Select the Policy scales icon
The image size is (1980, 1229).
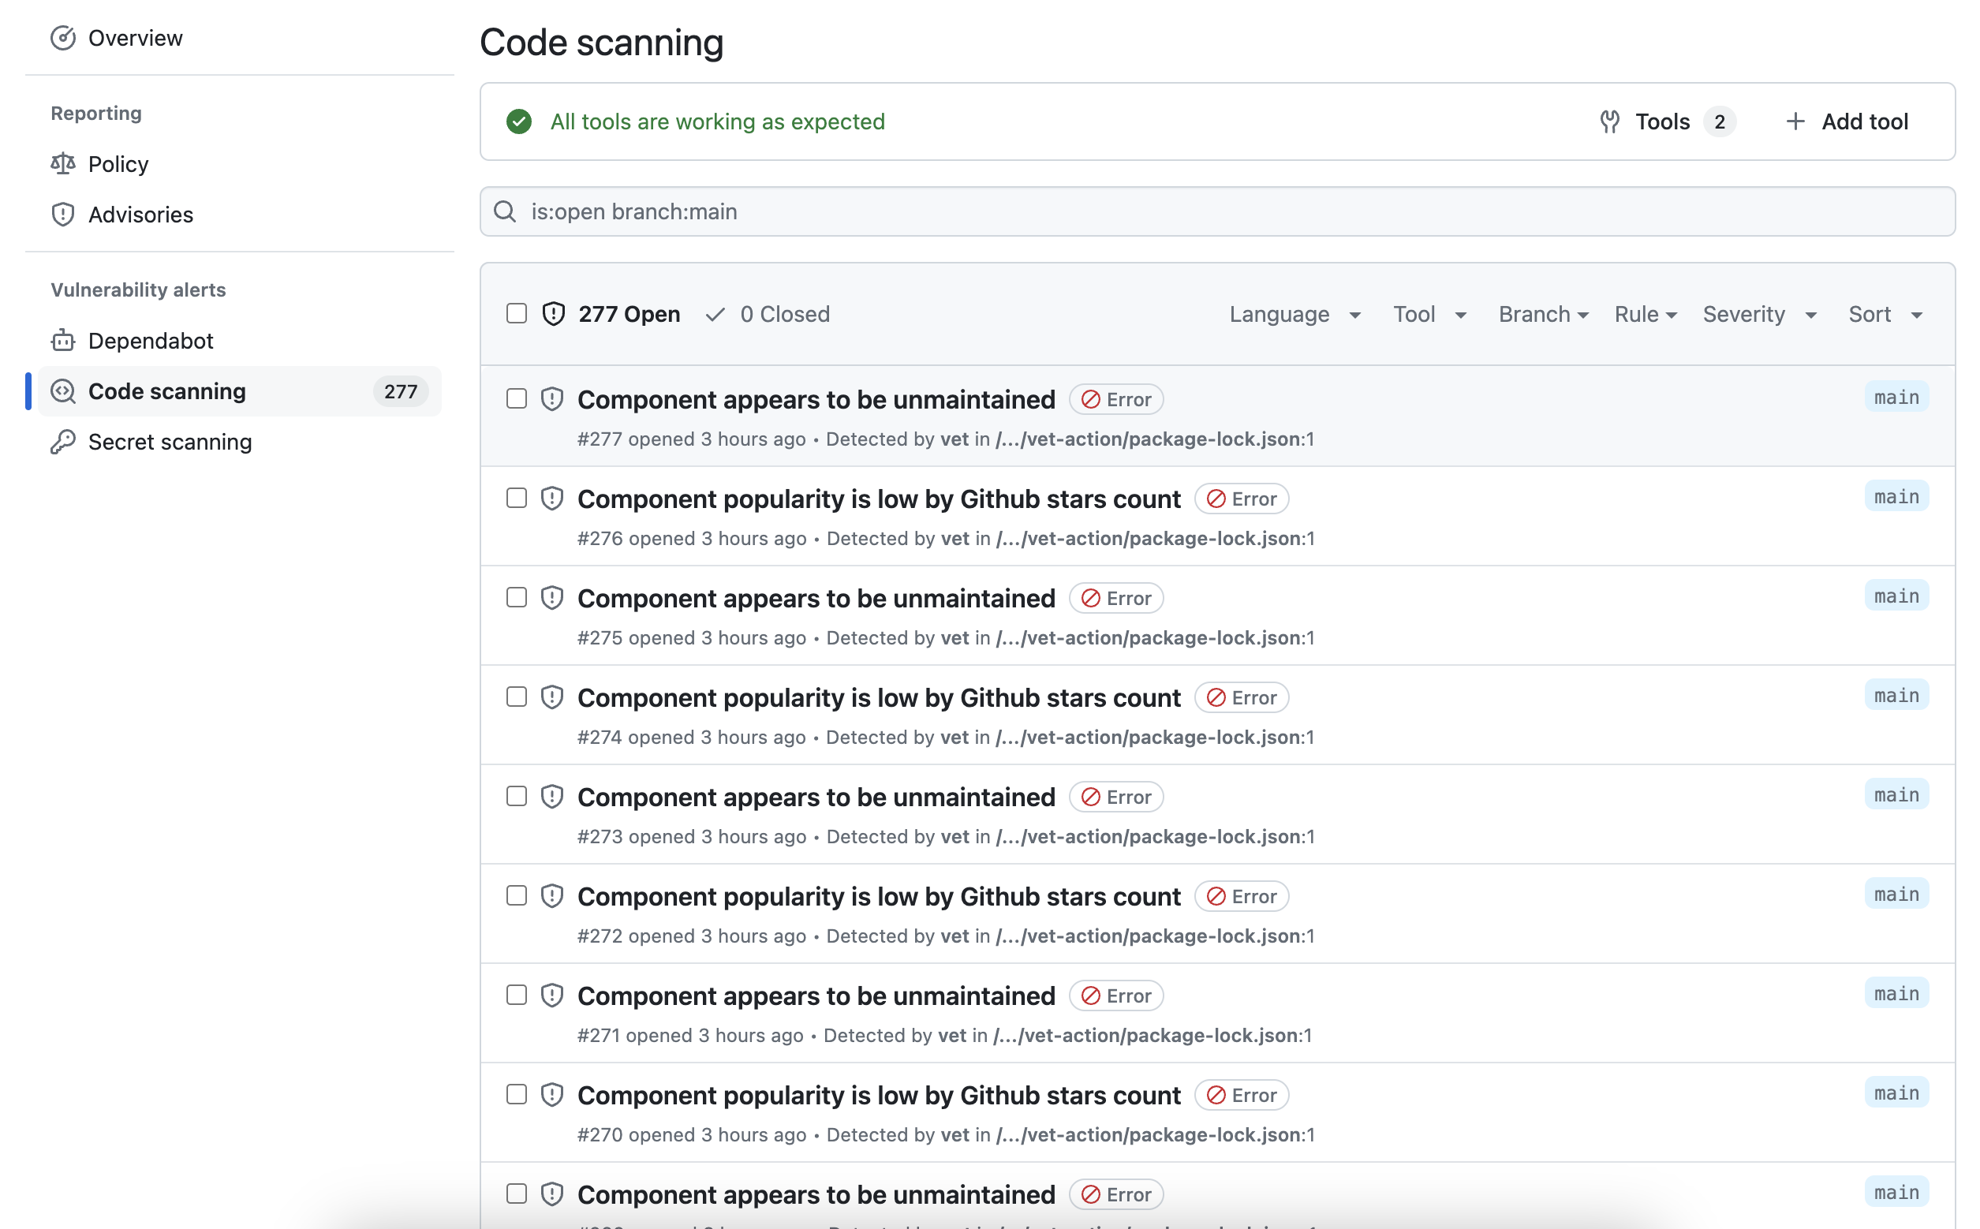click(x=63, y=163)
